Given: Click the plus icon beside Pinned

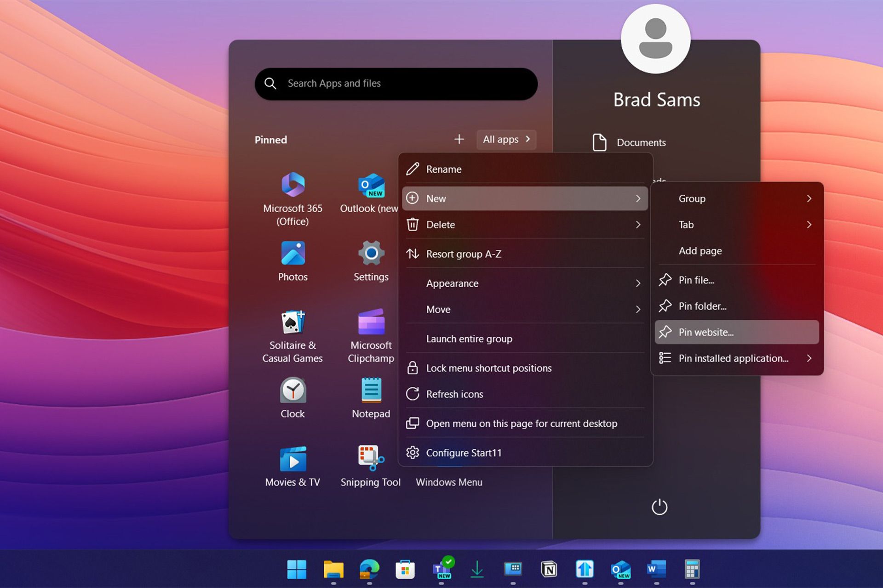Looking at the screenshot, I should pos(459,139).
